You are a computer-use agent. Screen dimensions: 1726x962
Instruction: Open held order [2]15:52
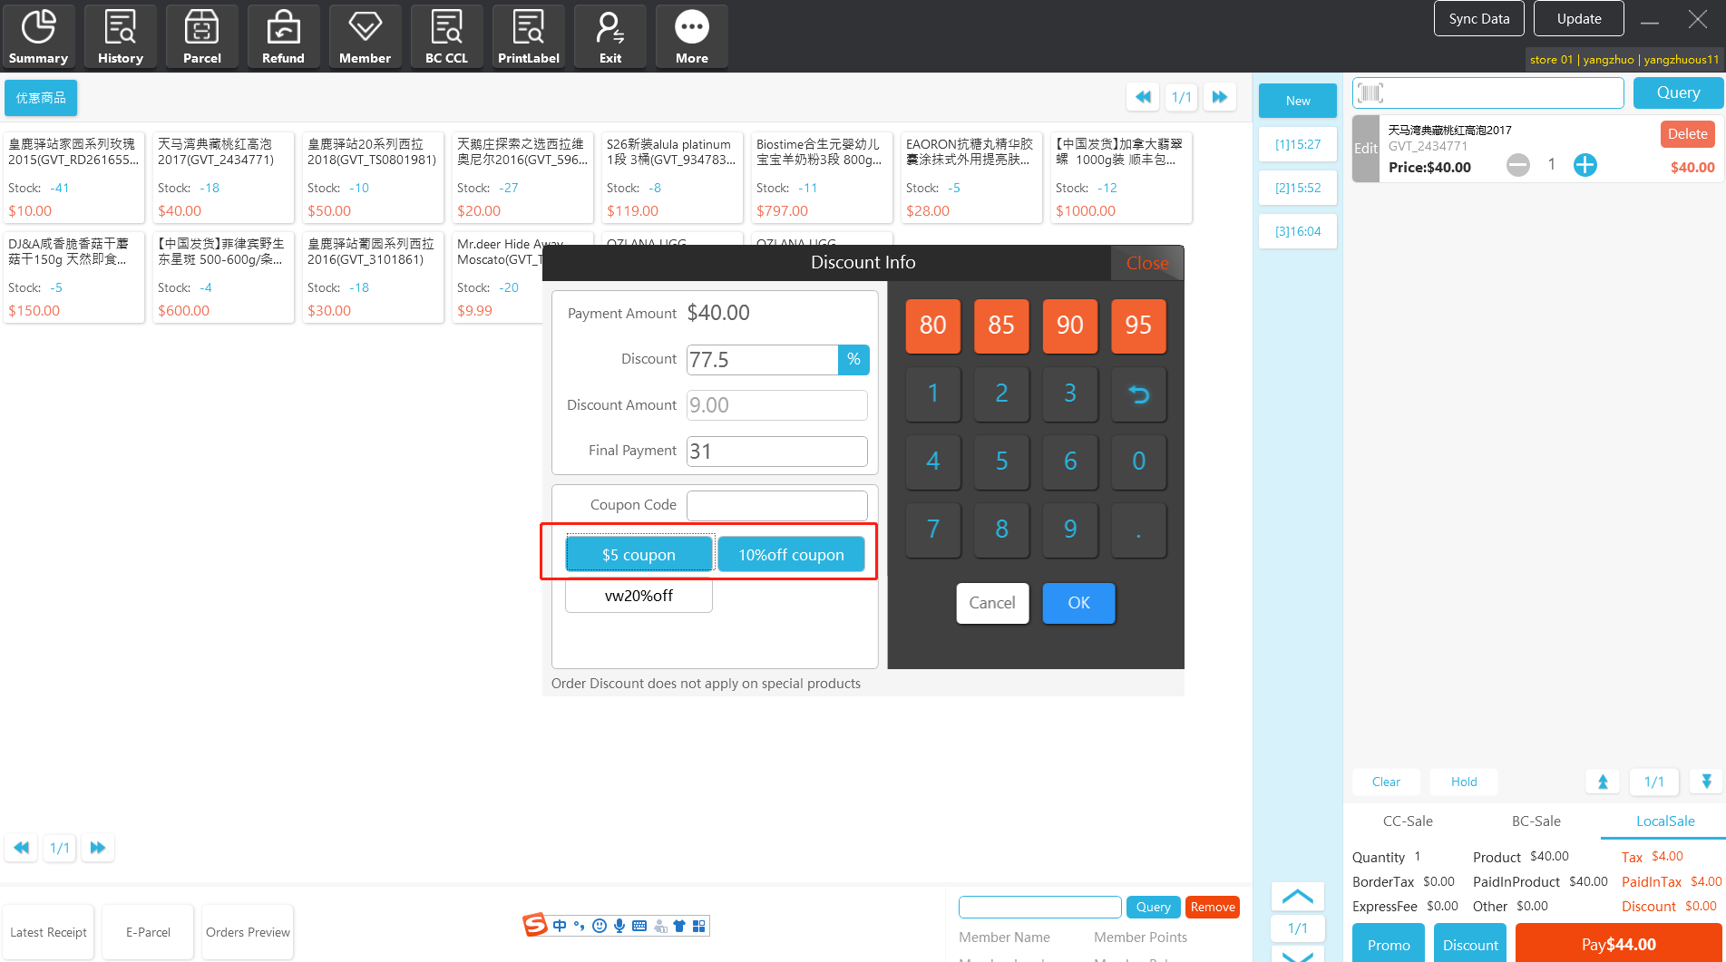pyautogui.click(x=1297, y=188)
